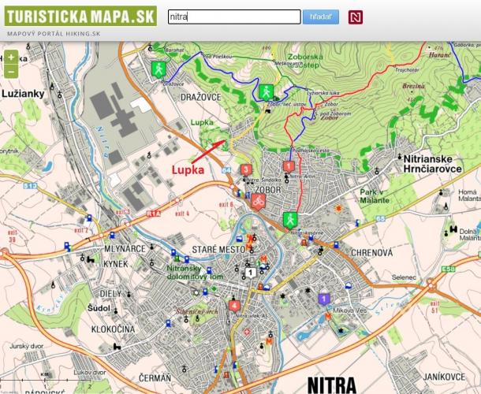Select red marker number 3 near Zobor

[x=246, y=169]
